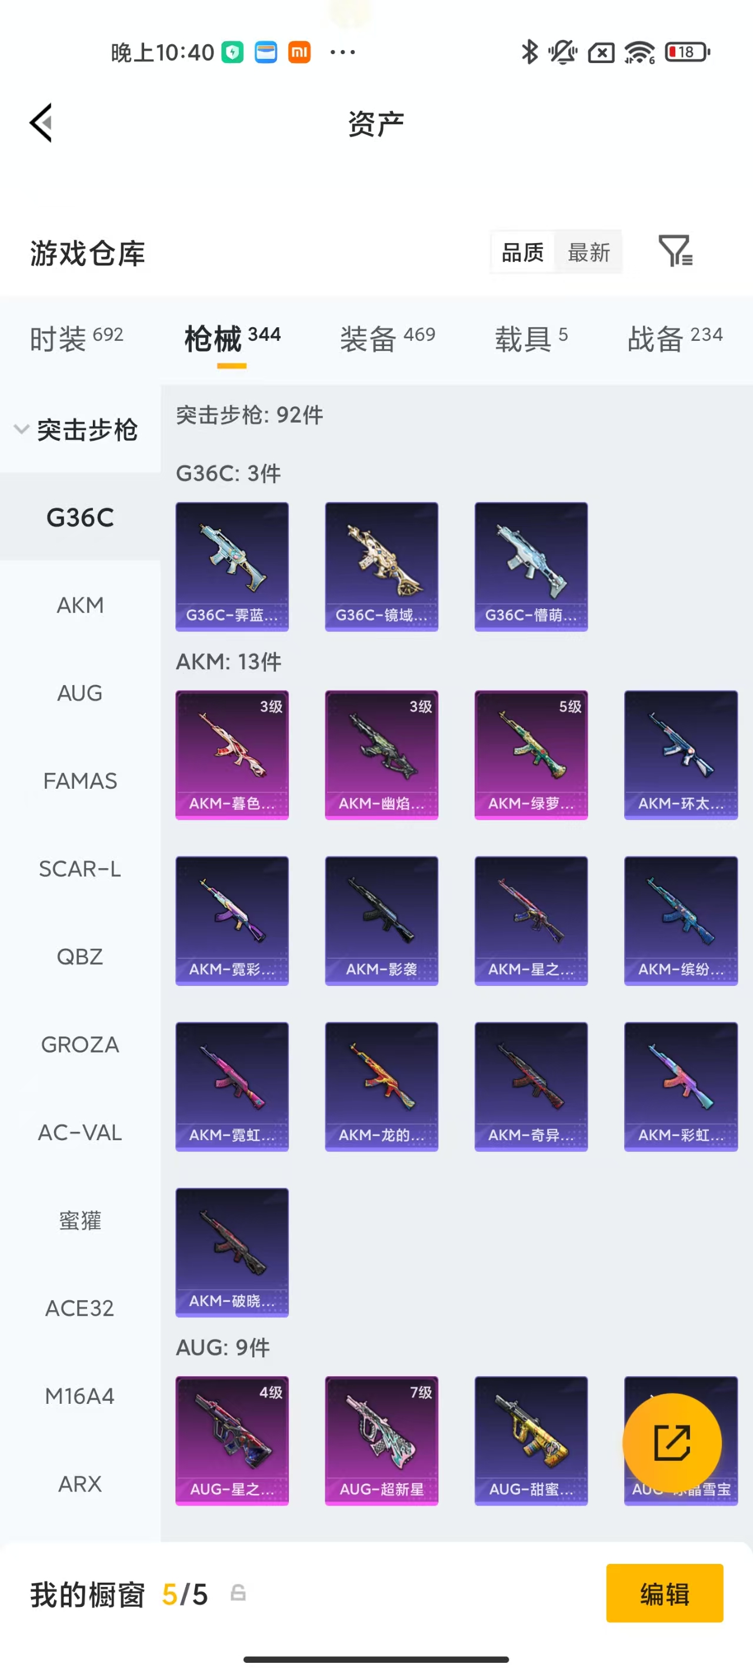Switch to the 时装 692 tab

click(76, 338)
